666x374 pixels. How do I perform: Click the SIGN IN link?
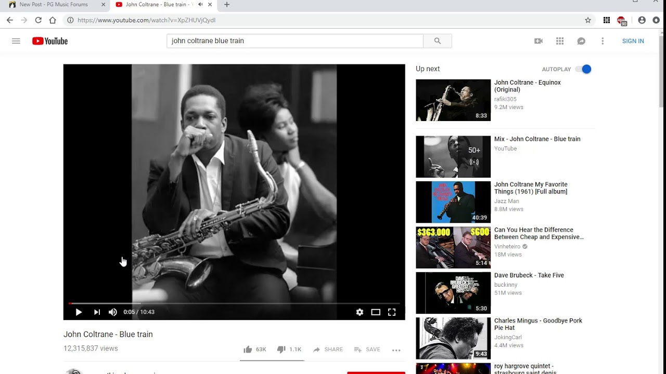633,41
